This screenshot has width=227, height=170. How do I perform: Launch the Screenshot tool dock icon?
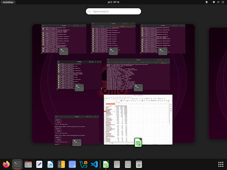pyautogui.click(x=72, y=164)
